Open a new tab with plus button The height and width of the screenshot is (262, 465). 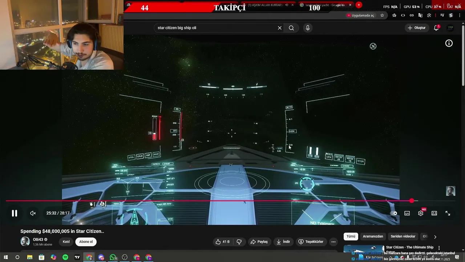coord(359,5)
